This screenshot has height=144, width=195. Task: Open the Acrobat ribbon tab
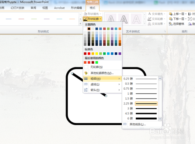point(59,8)
